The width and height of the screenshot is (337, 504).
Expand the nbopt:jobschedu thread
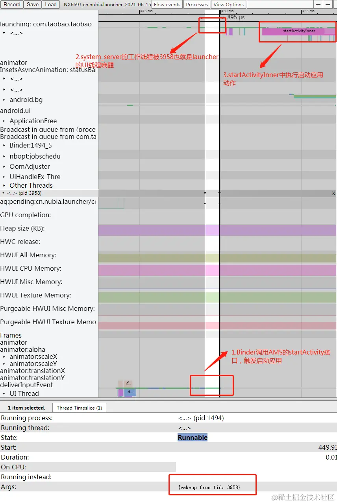4,156
